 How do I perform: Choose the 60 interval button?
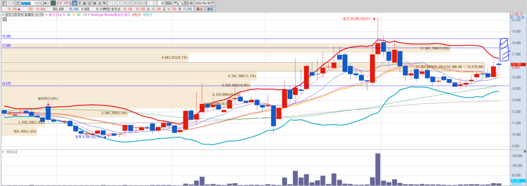coord(139,3)
